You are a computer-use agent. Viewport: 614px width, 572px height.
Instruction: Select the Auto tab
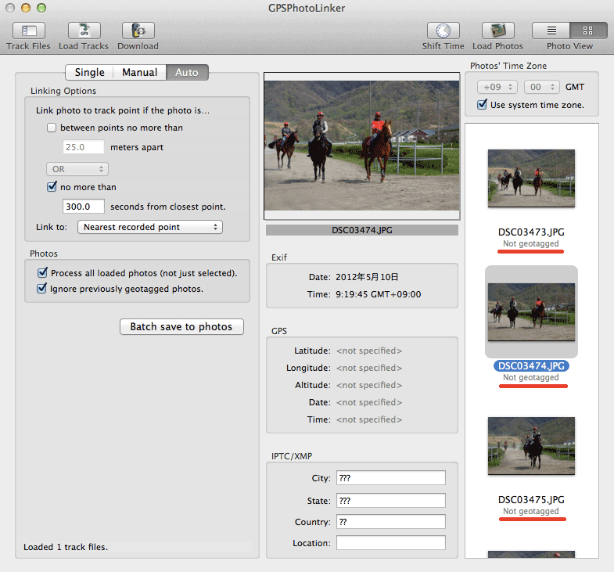point(187,73)
